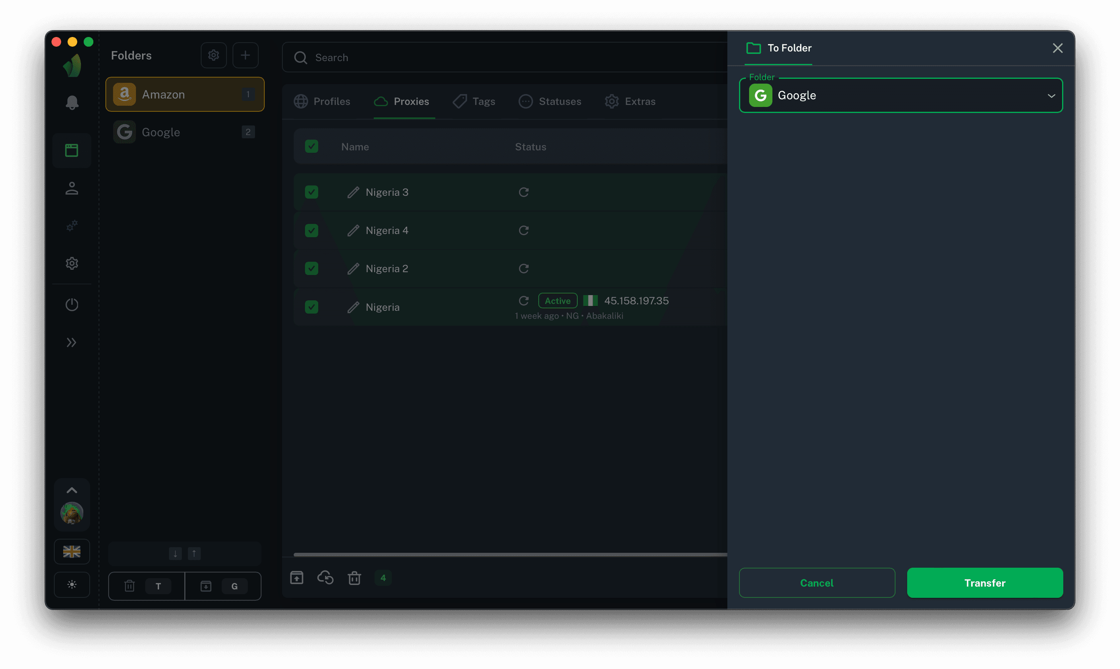
Task: Expand sidebar with double chevron icon
Action: click(x=72, y=343)
